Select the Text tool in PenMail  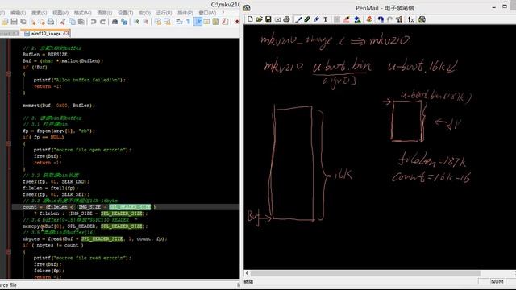(x=326, y=19)
